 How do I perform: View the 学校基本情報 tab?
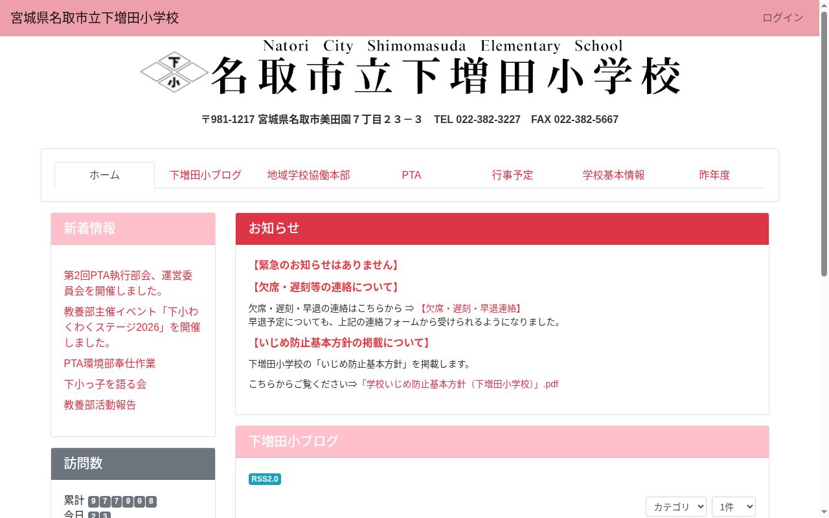(x=613, y=175)
